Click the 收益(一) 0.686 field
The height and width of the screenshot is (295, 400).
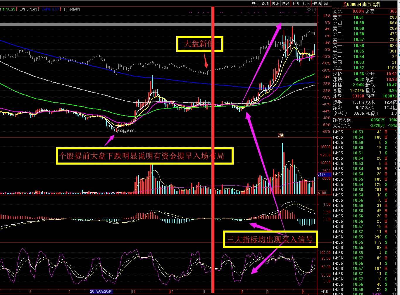tap(348, 113)
